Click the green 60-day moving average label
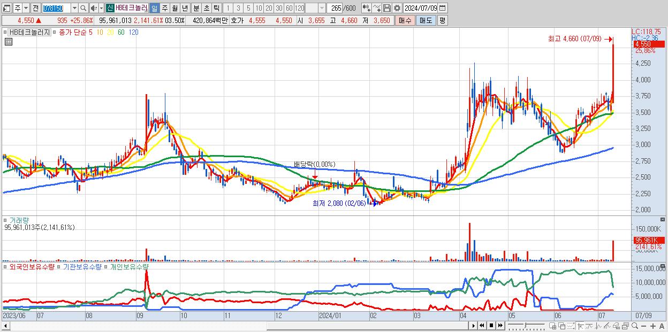Screen dimensions: 668x332 pos(121,32)
